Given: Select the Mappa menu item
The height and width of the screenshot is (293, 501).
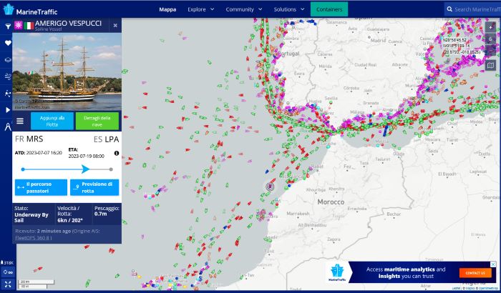Looking at the screenshot, I should 167,9.
